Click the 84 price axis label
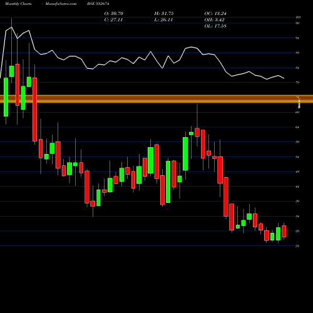Image resolution: width=313 pixels, height=313 pixels. (x=297, y=68)
